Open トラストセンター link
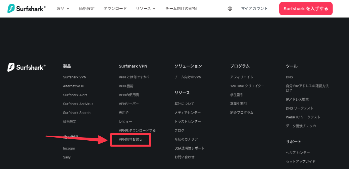Image resolution: width=349 pixels, height=169 pixels. point(188,121)
